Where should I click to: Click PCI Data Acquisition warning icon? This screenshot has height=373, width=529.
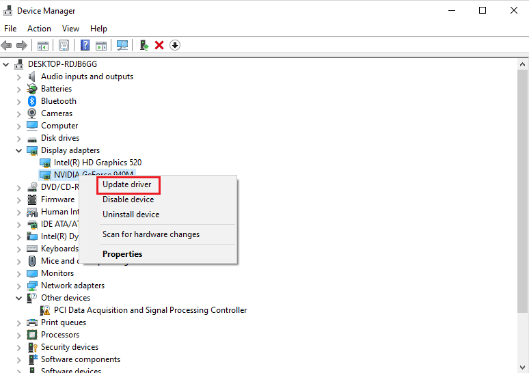(x=45, y=310)
